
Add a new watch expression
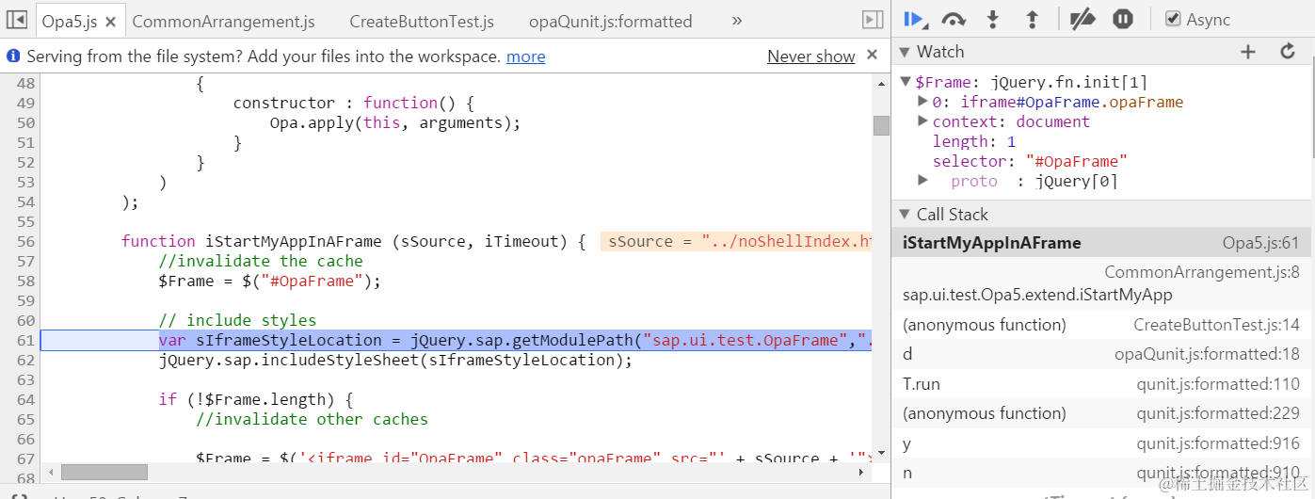click(x=1248, y=52)
